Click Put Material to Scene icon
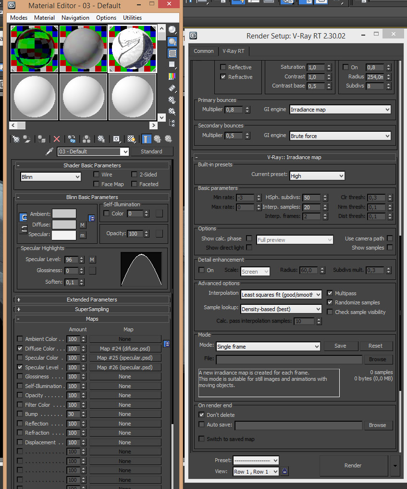The width and height of the screenshot is (407, 489). (27, 139)
